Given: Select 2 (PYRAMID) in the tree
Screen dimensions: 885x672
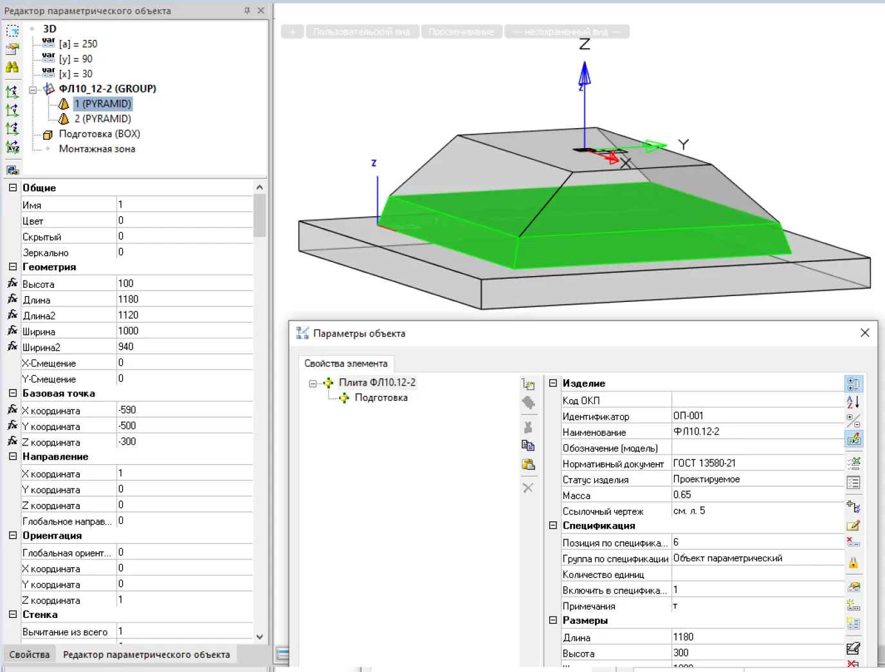Looking at the screenshot, I should click(102, 119).
